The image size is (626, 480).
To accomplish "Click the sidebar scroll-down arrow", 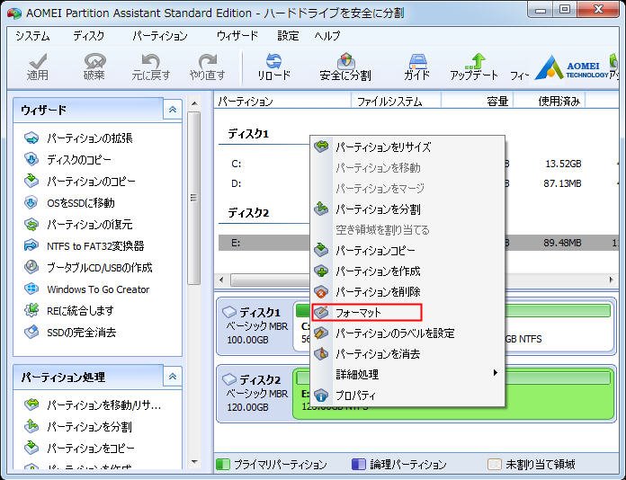I will point(194,462).
